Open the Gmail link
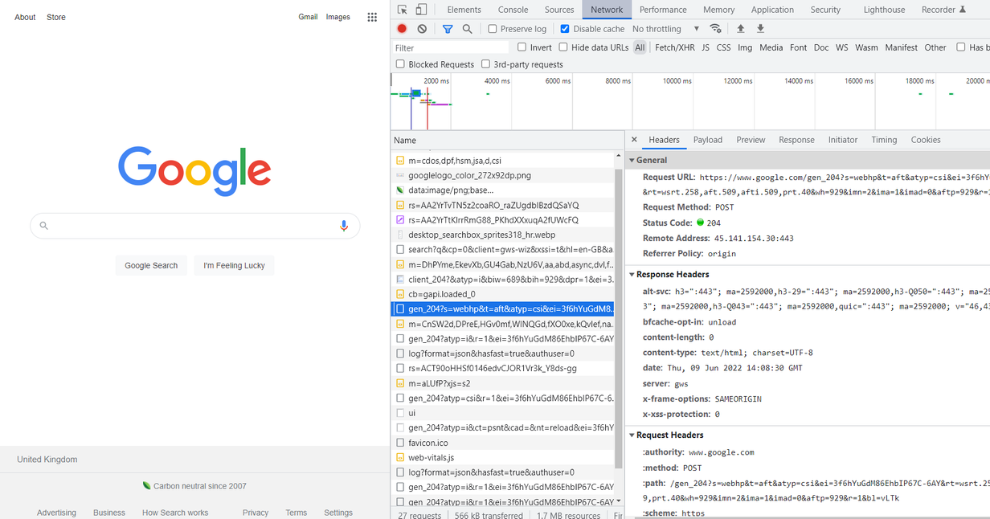 (x=308, y=17)
